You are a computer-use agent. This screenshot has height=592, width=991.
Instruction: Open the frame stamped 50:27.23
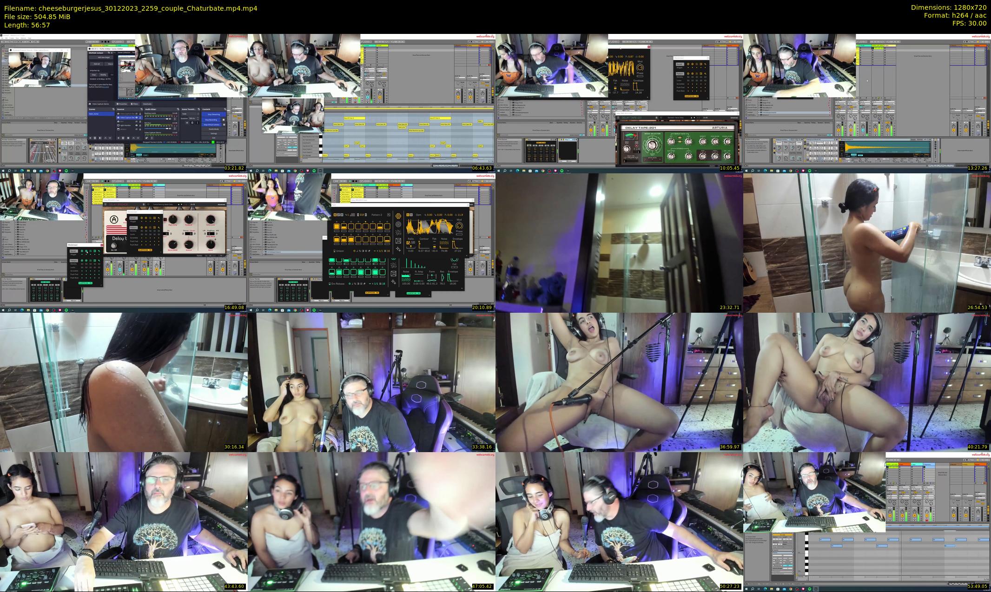coord(619,521)
